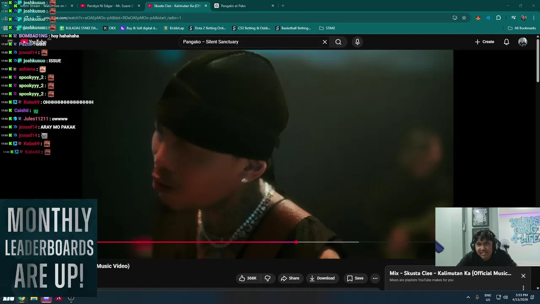Click the Create button on YouTube

[x=484, y=42]
